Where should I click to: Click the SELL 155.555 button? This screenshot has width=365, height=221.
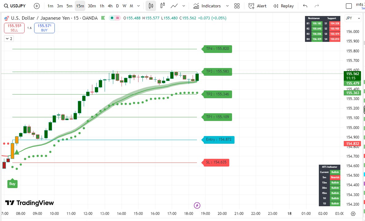pos(14,28)
